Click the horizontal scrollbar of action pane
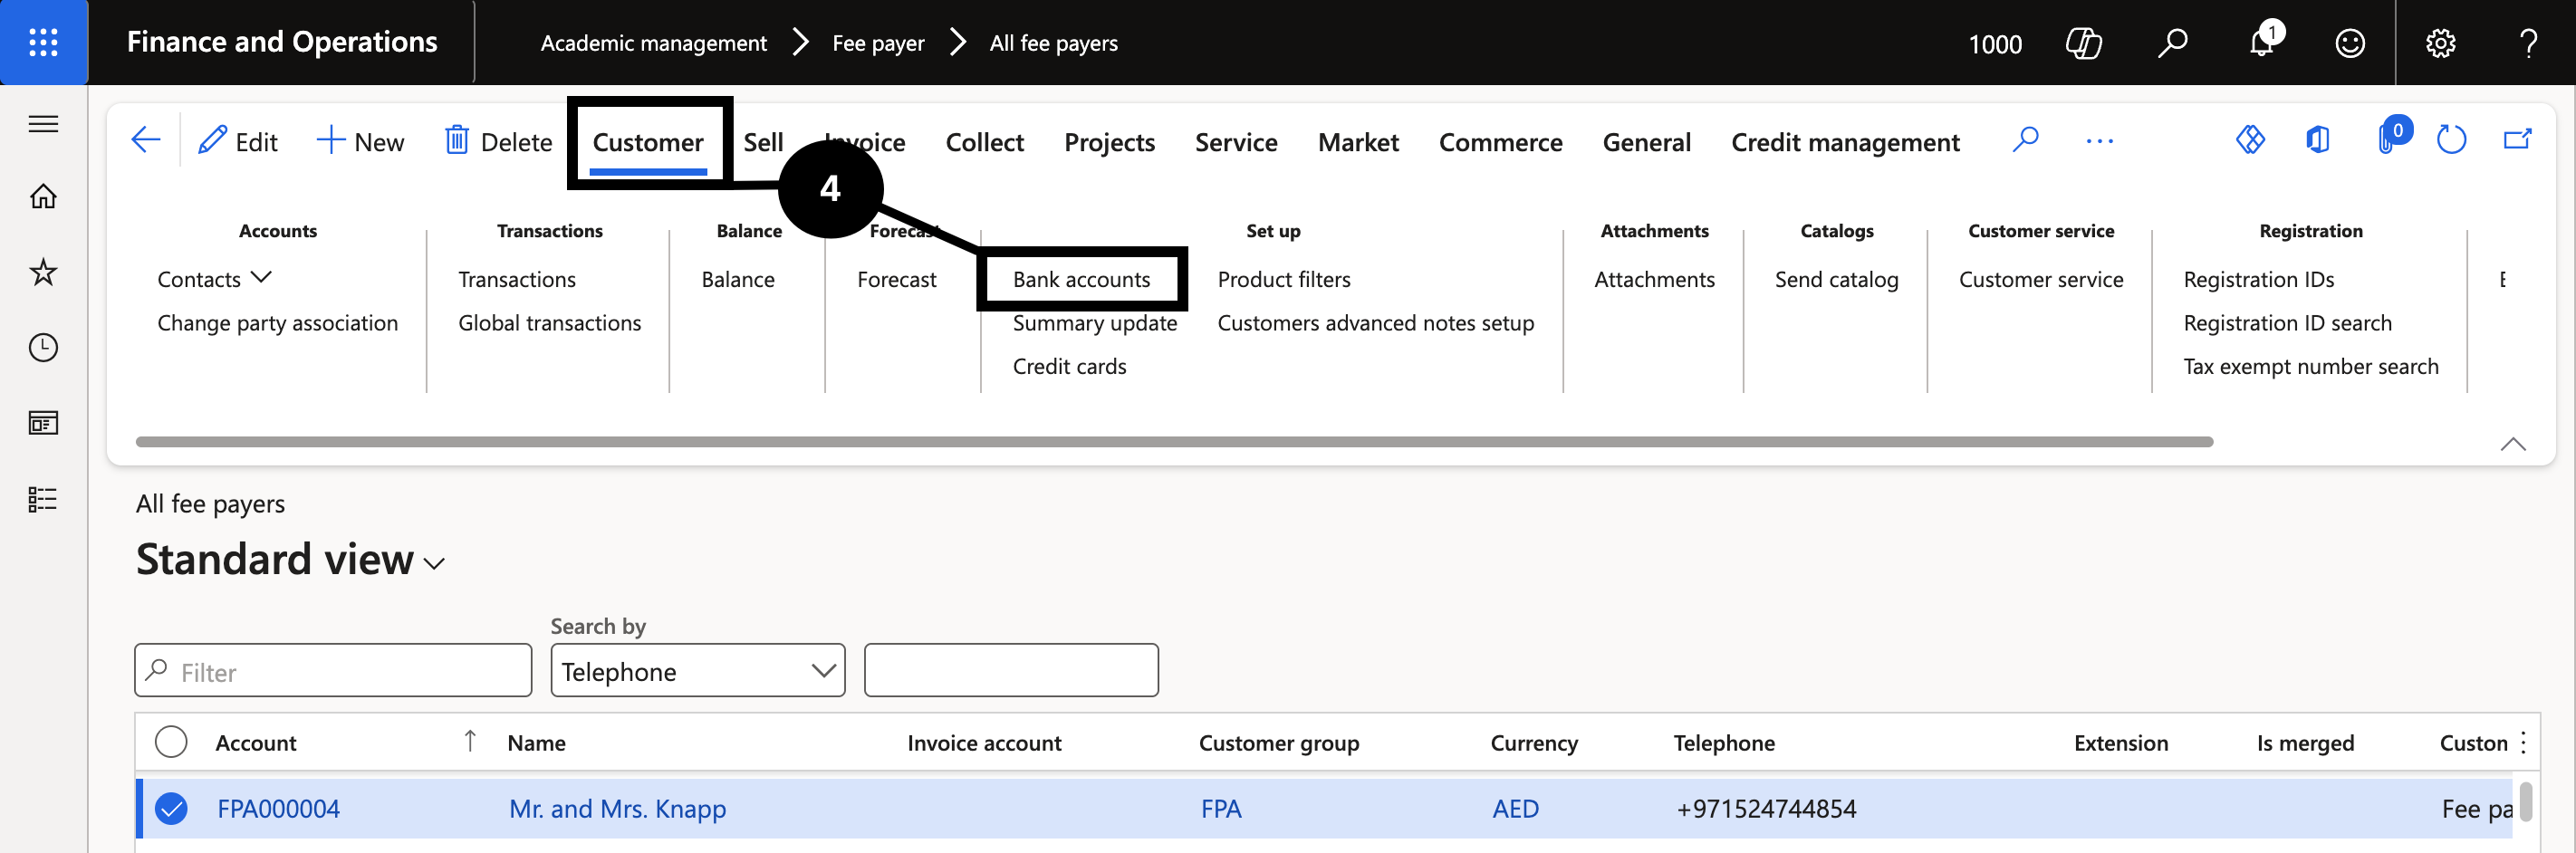Viewport: 2576px width, 853px height. pyautogui.click(x=1174, y=441)
